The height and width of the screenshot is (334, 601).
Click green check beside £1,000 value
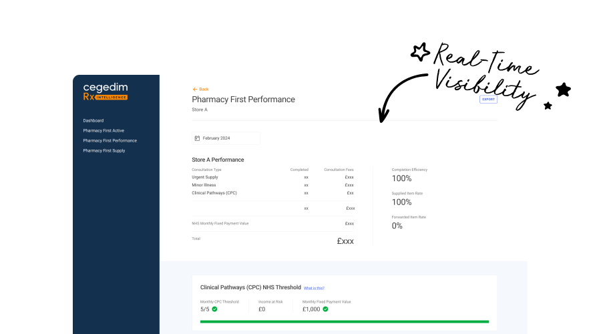[x=325, y=309]
